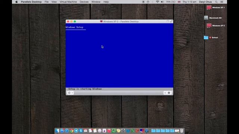Open the Apple menu

16,2
